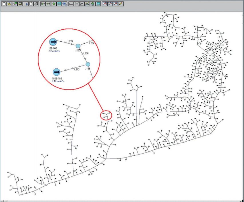This screenshot has height=202, width=244.
Task: Click the monitor display toolbar icon
Action: pos(98,4)
